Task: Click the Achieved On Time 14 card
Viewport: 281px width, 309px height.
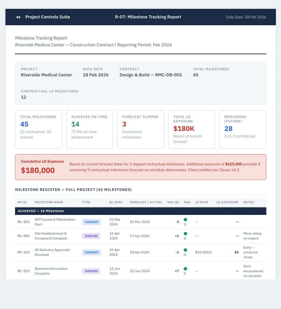Action: [x=89, y=129]
